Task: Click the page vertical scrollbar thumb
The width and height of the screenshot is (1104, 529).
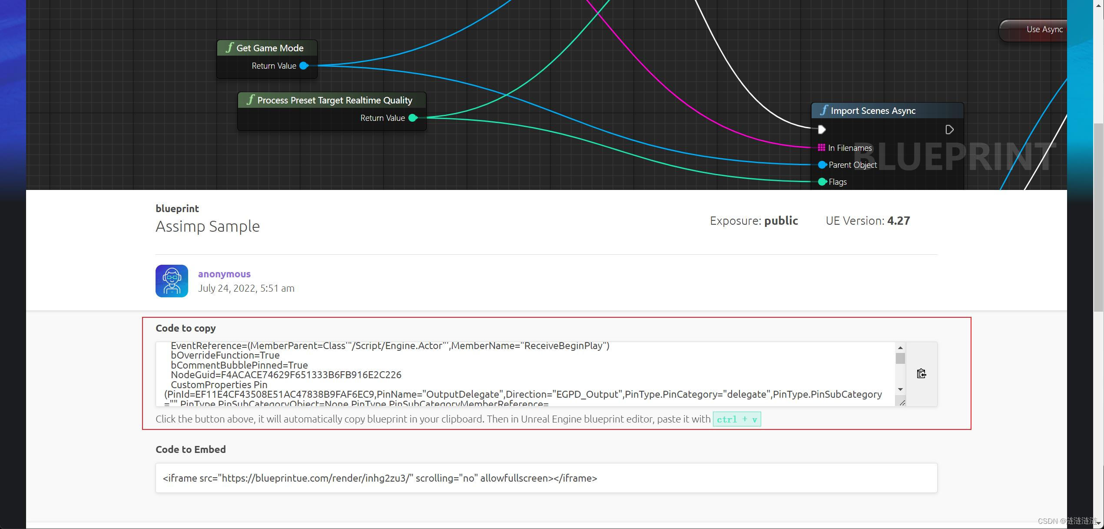Action: 1099,217
